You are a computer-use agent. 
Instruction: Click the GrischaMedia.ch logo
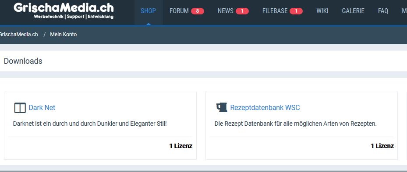[x=64, y=11]
